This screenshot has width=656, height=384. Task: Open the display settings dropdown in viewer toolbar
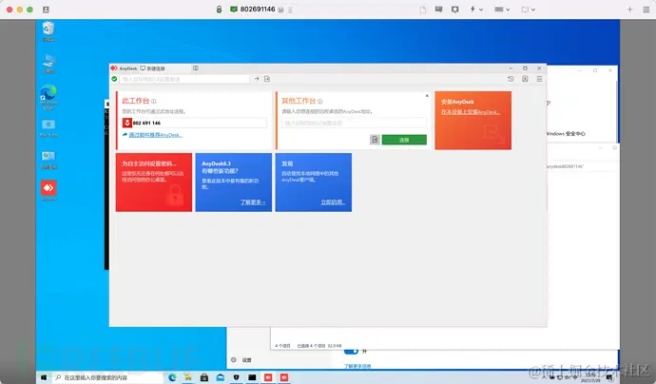pyautogui.click(x=528, y=10)
